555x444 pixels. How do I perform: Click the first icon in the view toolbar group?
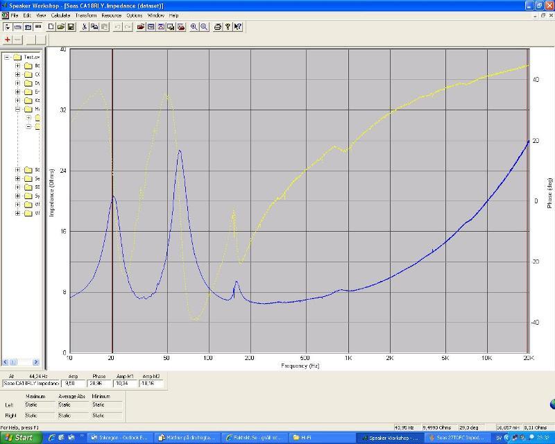(x=8, y=27)
